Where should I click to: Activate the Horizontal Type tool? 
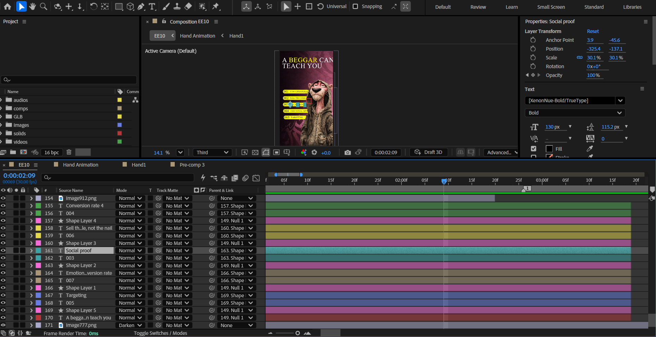[152, 6]
